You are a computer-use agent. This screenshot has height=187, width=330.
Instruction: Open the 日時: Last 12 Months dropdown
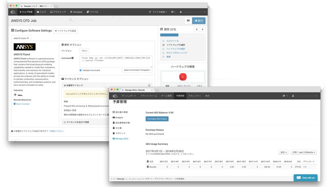pos(304,152)
